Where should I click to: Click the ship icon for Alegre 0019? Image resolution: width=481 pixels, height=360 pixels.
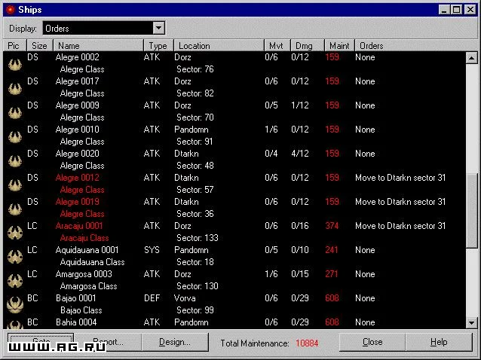click(15, 209)
